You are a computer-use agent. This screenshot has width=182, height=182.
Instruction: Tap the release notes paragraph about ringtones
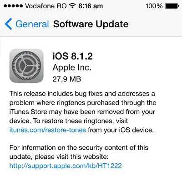click(x=83, y=112)
